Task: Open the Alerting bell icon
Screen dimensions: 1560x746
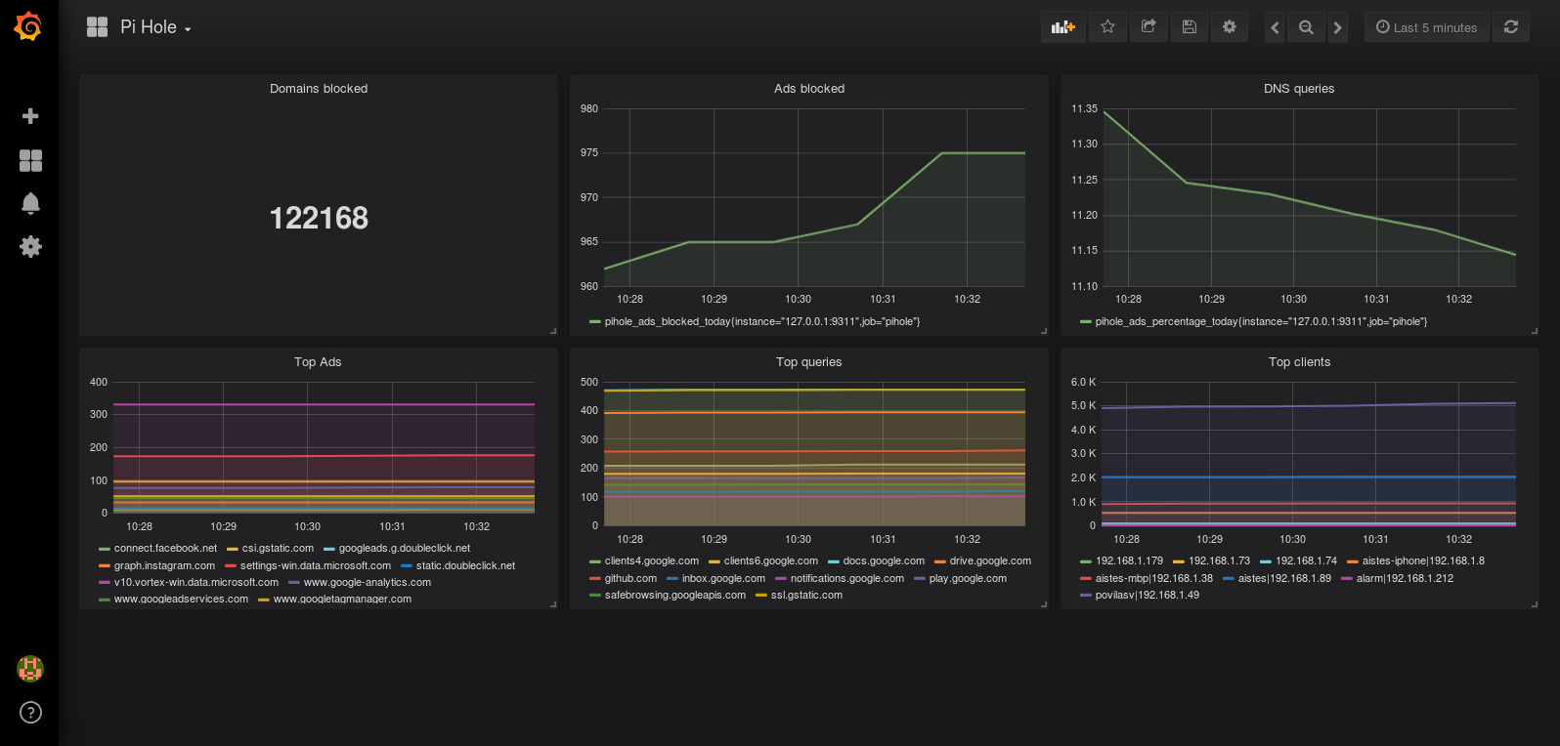Action: click(x=30, y=203)
